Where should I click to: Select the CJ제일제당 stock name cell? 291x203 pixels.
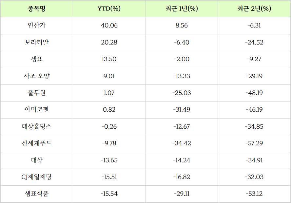click(x=37, y=177)
